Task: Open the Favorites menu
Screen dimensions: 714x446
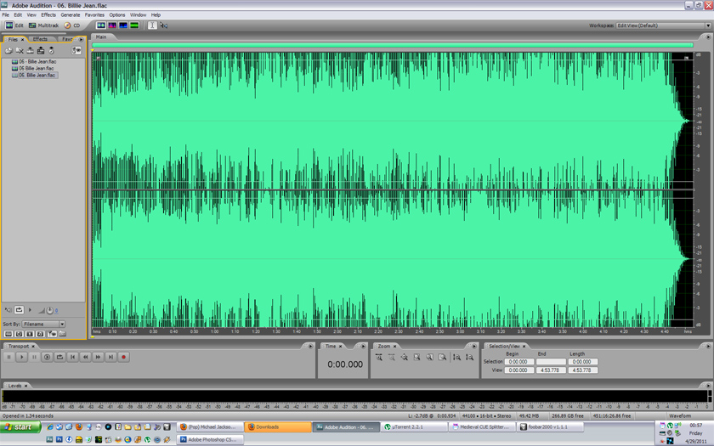Action: (x=94, y=15)
